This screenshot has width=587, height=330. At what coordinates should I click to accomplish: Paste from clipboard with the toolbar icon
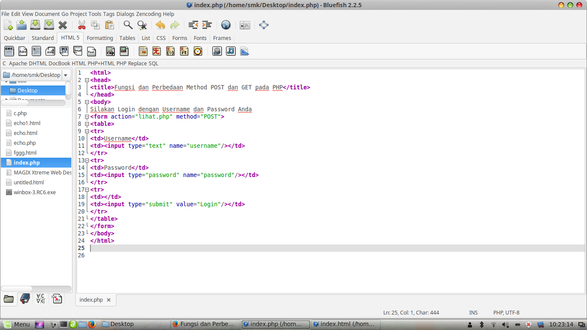point(109,25)
